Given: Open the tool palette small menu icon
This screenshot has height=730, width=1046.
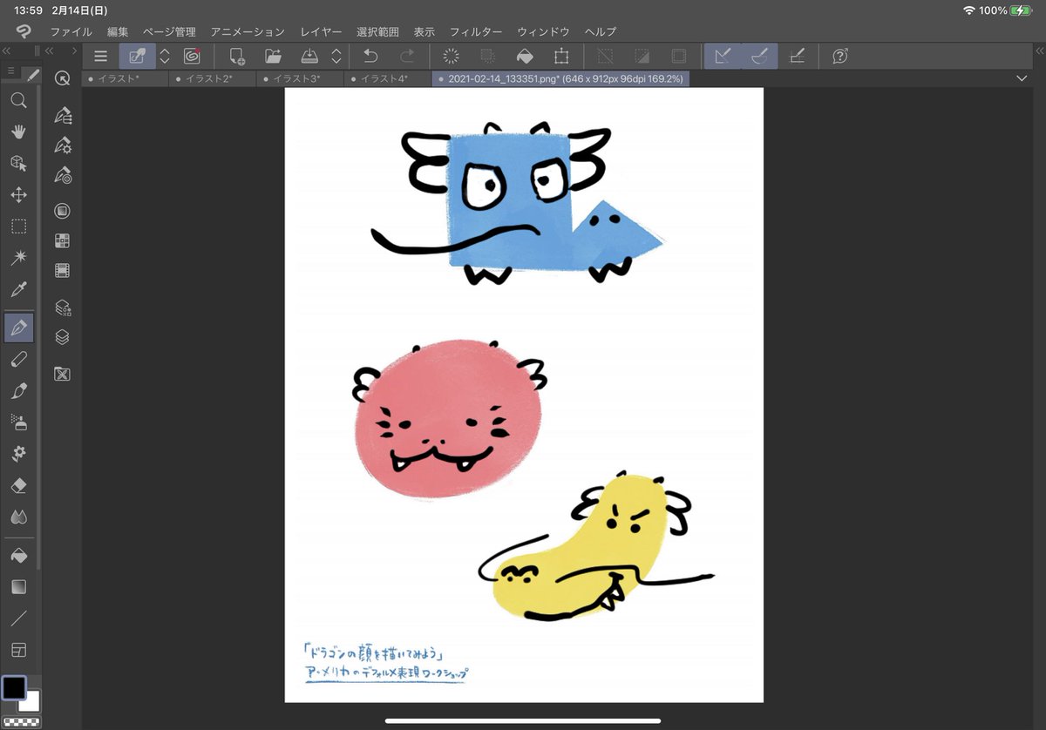Looking at the screenshot, I should coord(10,71).
